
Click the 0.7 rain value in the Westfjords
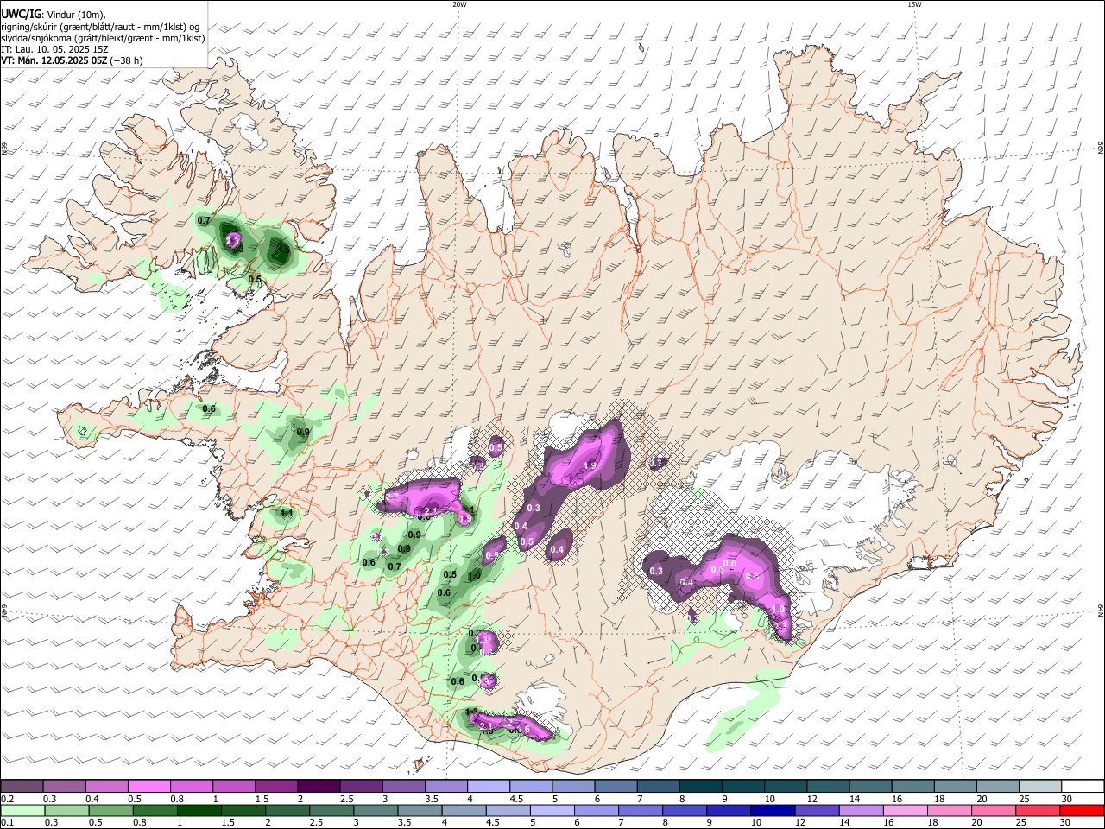pos(204,221)
